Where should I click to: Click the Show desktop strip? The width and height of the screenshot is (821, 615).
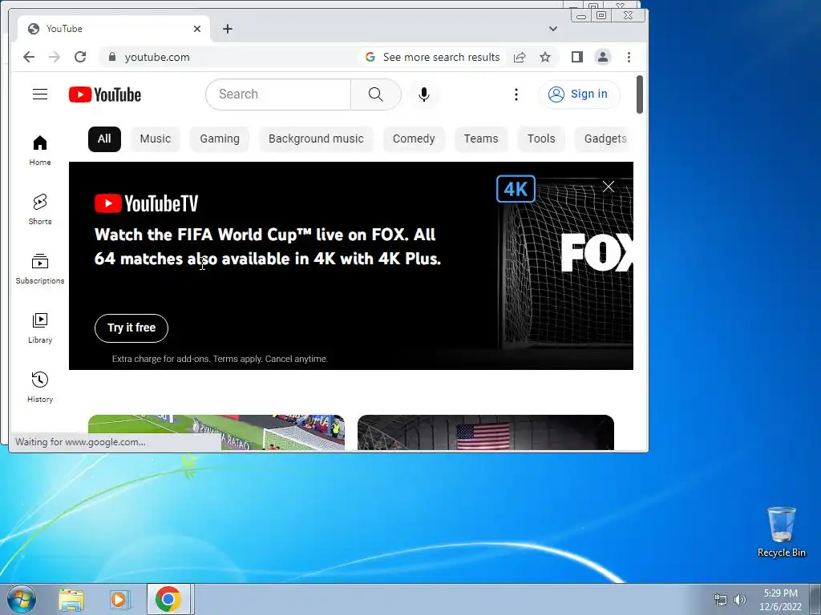tap(815, 599)
